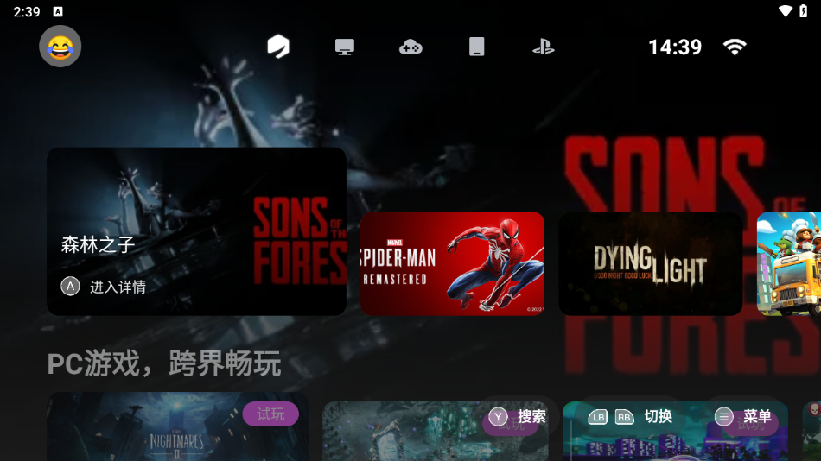Open the user profile avatar

coord(60,47)
